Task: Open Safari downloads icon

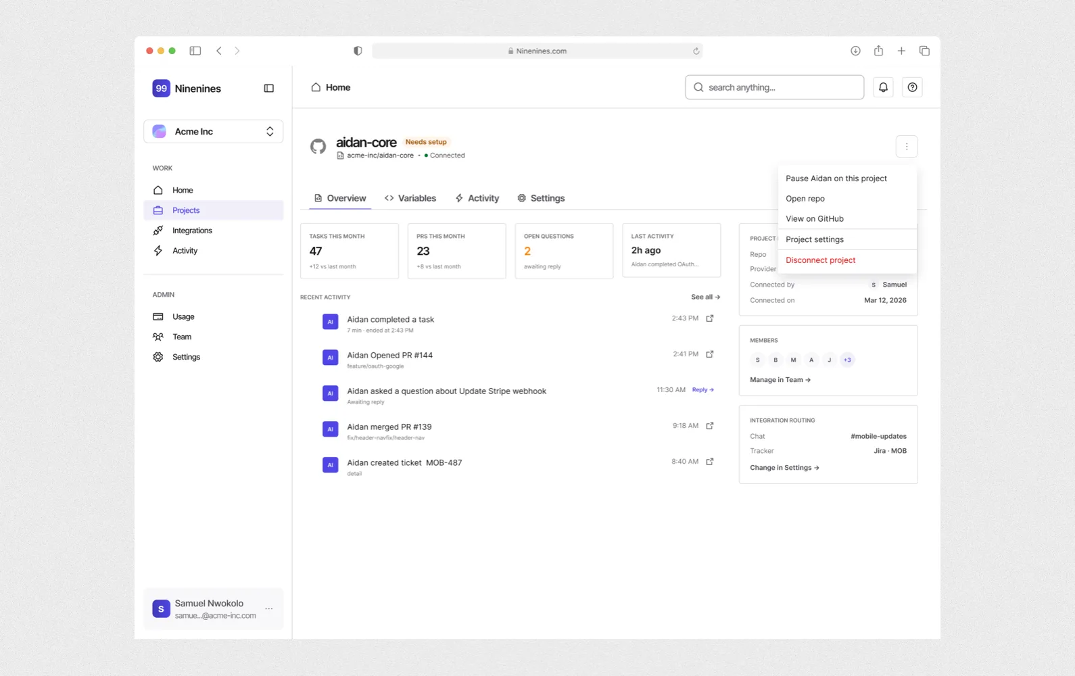Action: 855,51
